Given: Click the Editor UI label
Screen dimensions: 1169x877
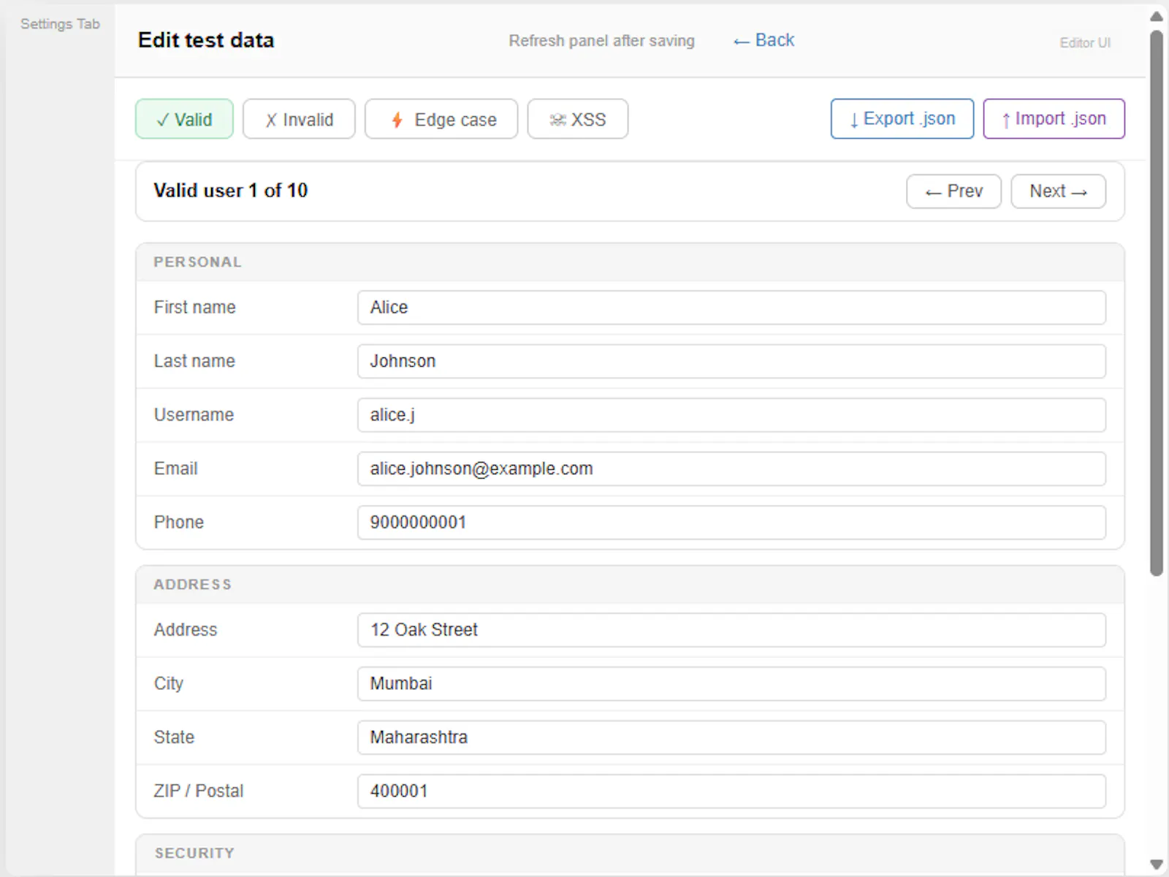Looking at the screenshot, I should coord(1085,43).
